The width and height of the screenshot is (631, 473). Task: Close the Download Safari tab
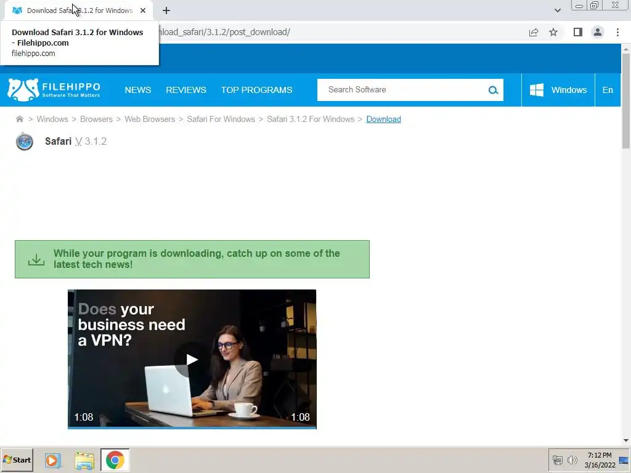point(143,10)
